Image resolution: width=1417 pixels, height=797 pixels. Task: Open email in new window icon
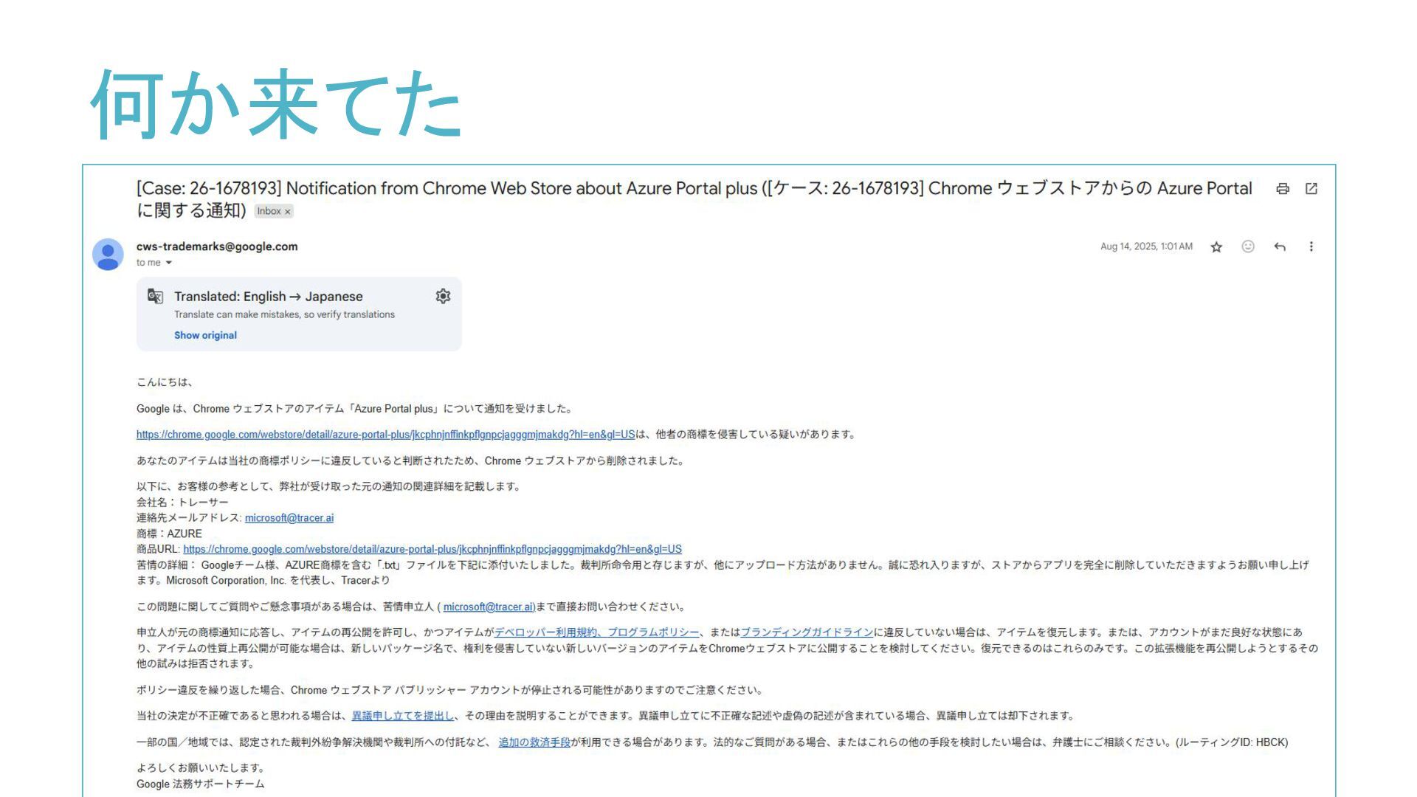(x=1311, y=189)
